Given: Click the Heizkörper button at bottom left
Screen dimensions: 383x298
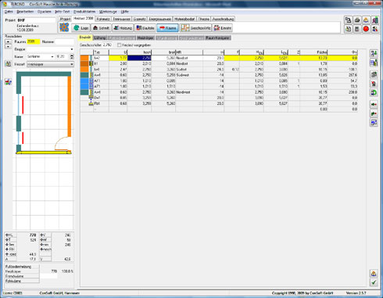Looking at the screenshot, I should pos(22,271).
